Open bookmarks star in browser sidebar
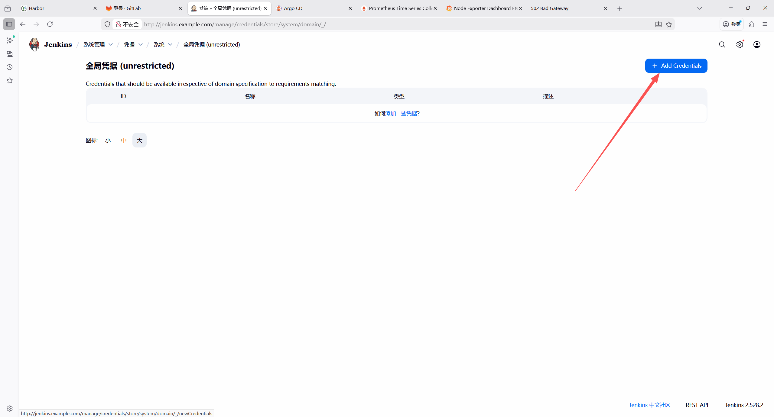 pyautogui.click(x=10, y=80)
